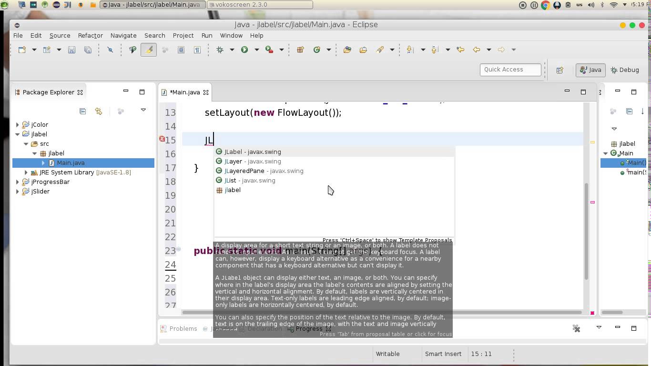Collapse the src folder under jlabel
Screen dimensions: 651x366
pyautogui.click(x=26, y=143)
